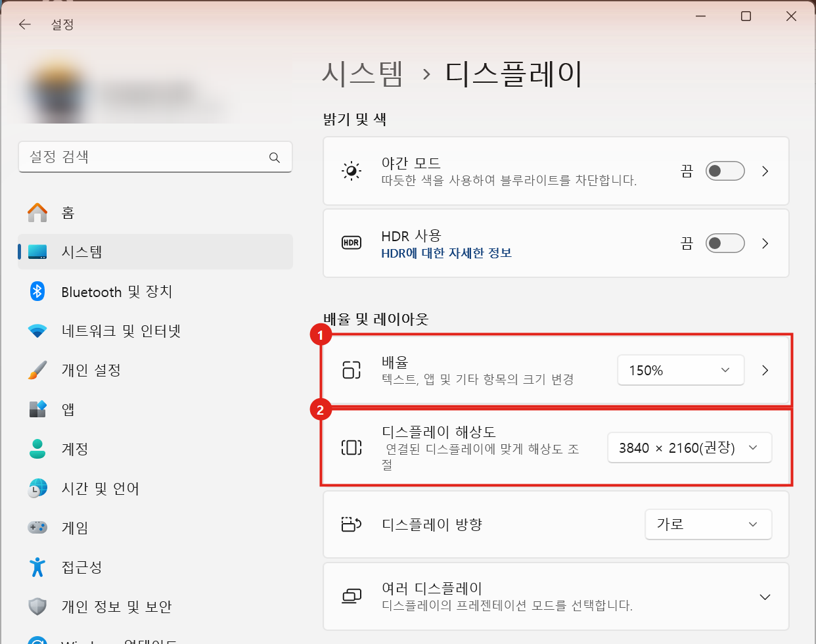
Task: Click the 밝기 및 색 section heading
Action: (x=355, y=120)
